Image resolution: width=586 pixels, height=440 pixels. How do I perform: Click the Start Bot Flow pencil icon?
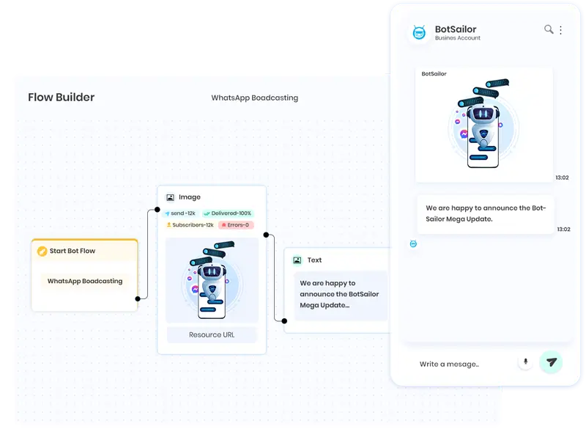(x=42, y=251)
